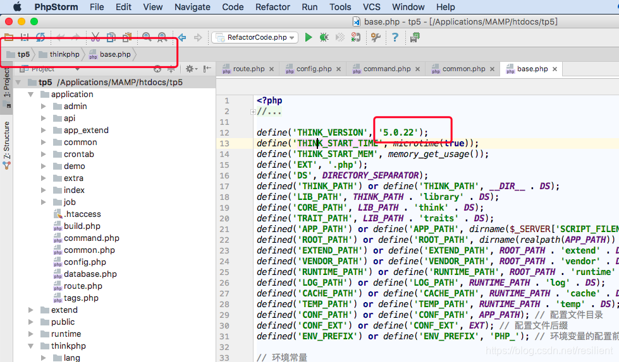Click the Paste clipboard icon
Viewport: 619px width, 362px height.
coord(127,37)
